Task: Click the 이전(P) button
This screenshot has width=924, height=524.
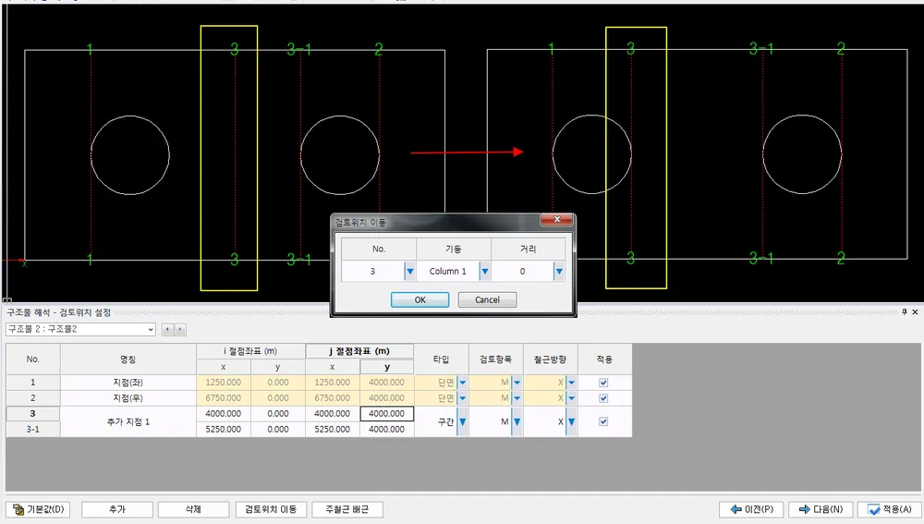Action: pos(751,509)
